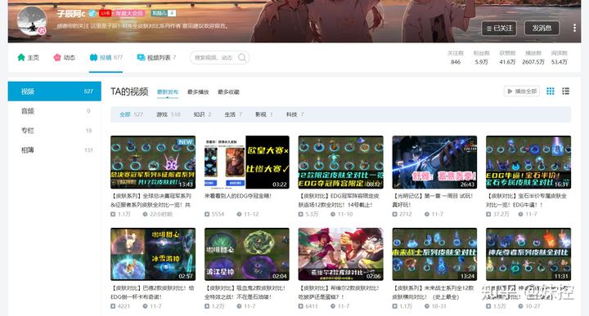
Task: Select the 投稿 tab
Action: [106, 57]
